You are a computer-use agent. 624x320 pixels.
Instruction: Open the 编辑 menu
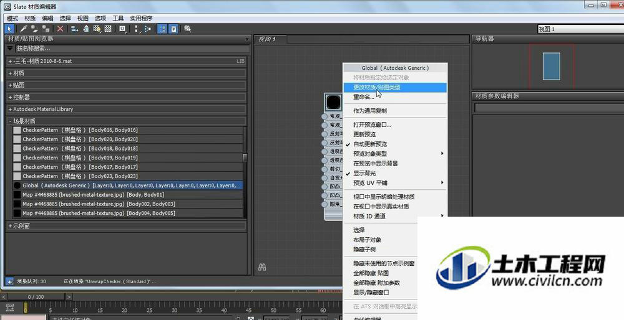click(x=47, y=18)
